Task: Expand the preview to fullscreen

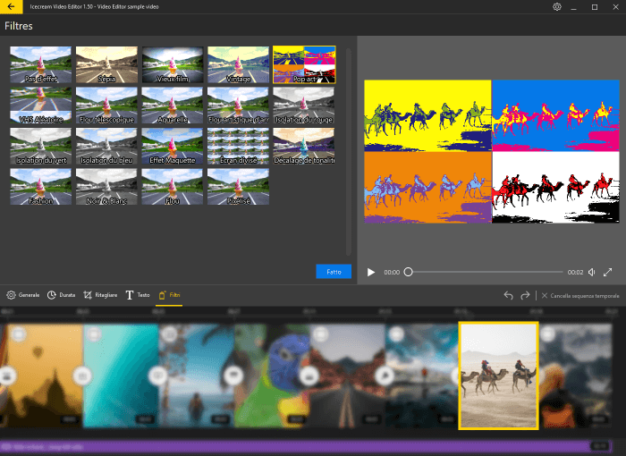Action: pos(607,272)
